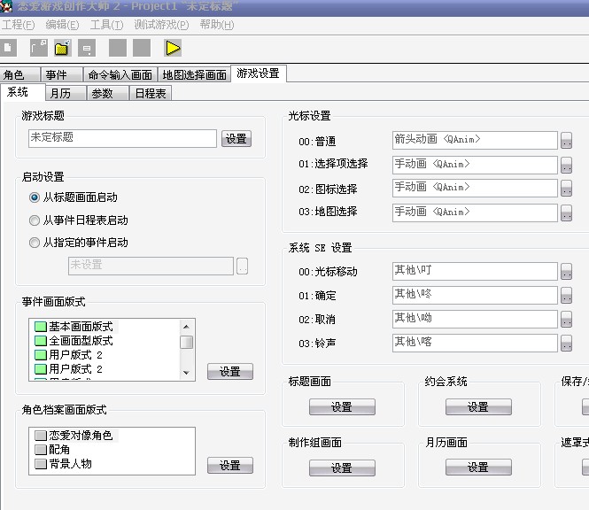589x510 pixels.
Task: Switch to the 角色 tab
Action: (x=19, y=74)
